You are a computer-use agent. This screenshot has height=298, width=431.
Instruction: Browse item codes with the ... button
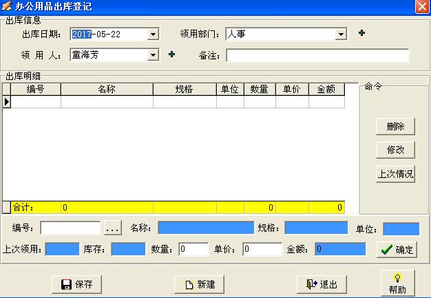point(113,228)
